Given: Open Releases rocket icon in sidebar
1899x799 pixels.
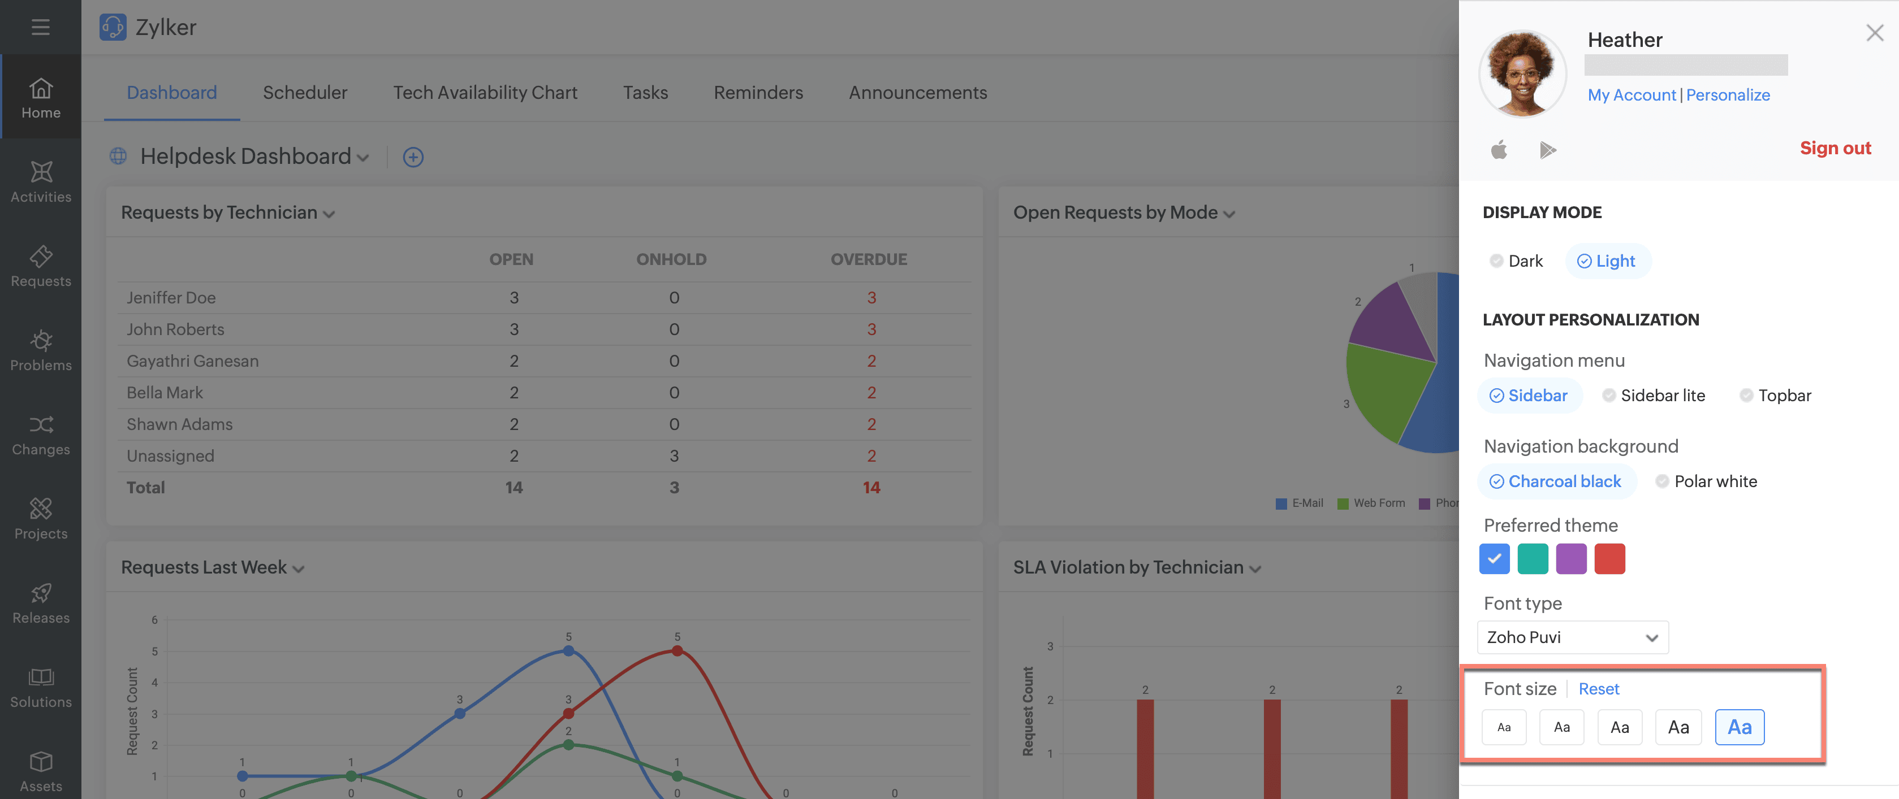Looking at the screenshot, I should click(x=41, y=593).
